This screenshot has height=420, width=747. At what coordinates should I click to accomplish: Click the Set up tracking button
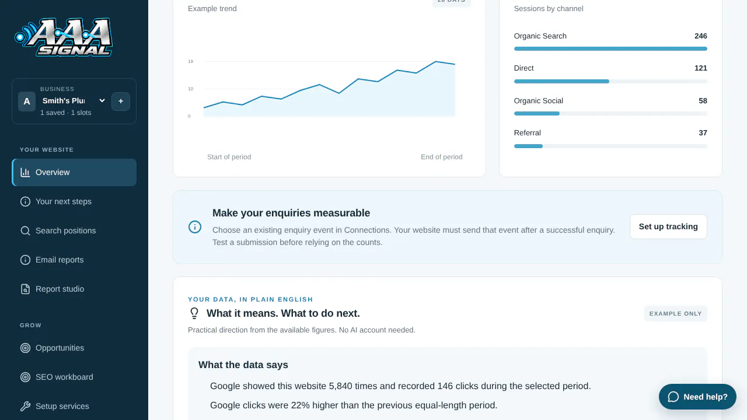668,226
